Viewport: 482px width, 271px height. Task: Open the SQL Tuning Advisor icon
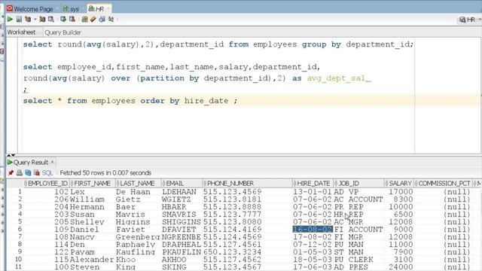(51, 20)
